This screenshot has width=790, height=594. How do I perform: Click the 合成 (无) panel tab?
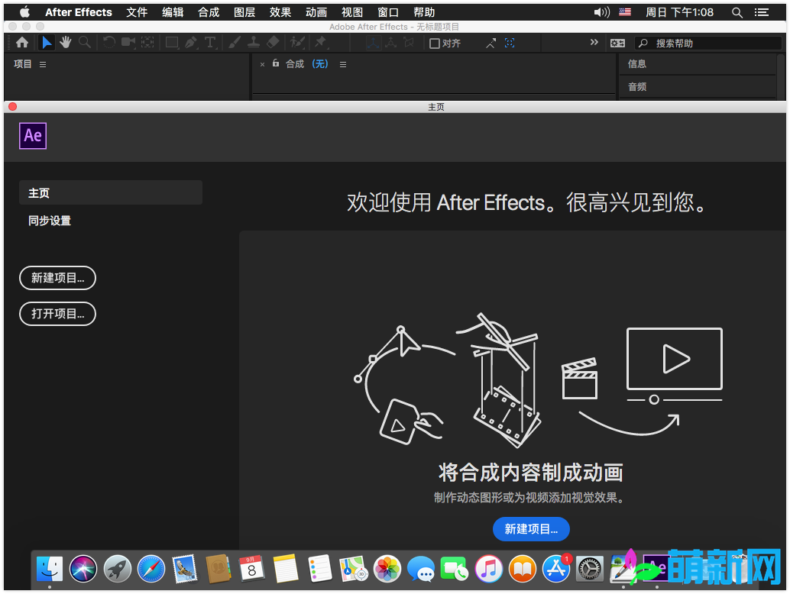307,64
